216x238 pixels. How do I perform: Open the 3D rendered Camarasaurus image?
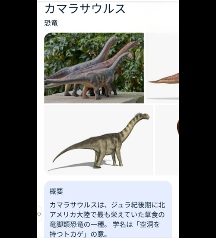(x=98, y=140)
